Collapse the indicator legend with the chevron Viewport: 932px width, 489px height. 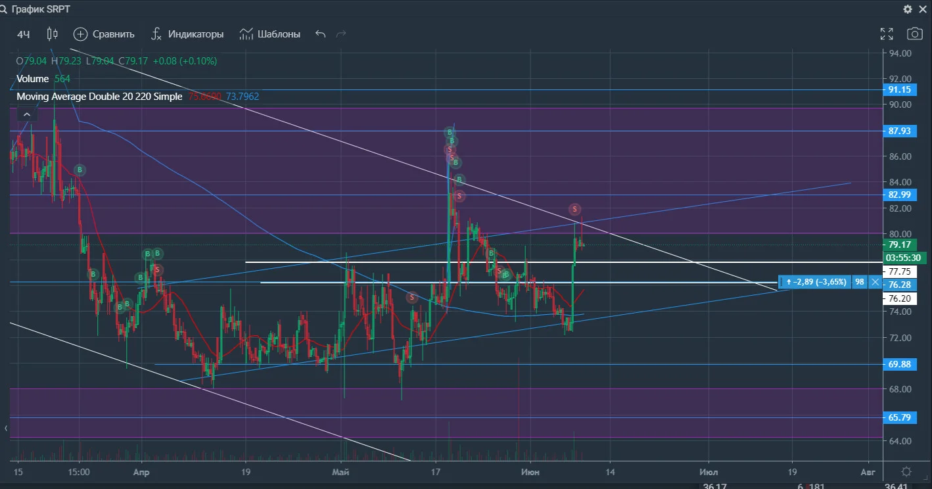click(27, 114)
